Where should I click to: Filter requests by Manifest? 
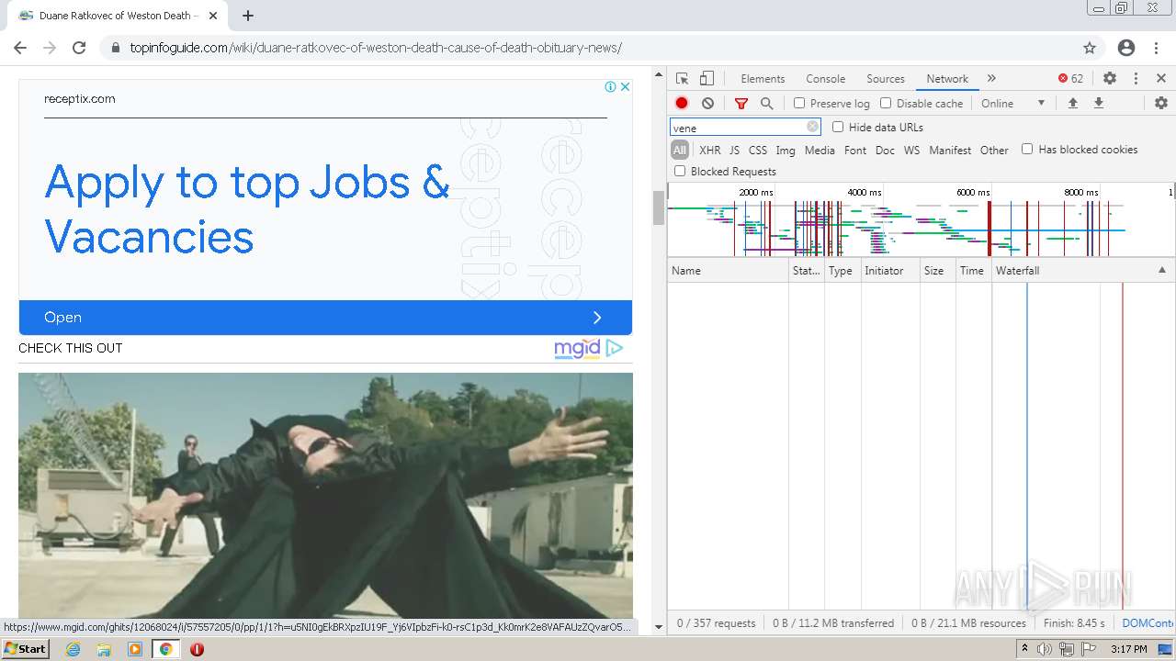tap(950, 151)
